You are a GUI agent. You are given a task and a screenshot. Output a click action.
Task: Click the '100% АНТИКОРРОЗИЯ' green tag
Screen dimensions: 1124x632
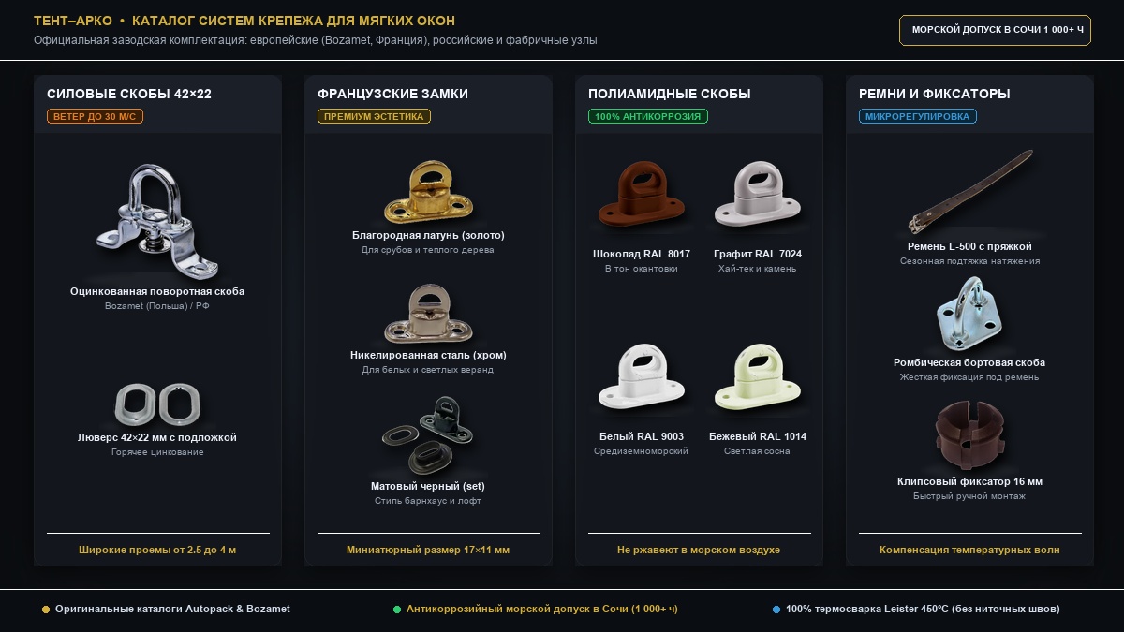[x=648, y=116]
